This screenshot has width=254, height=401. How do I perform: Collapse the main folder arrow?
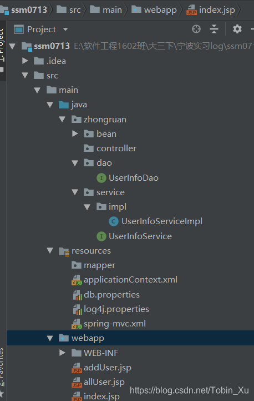[37, 90]
